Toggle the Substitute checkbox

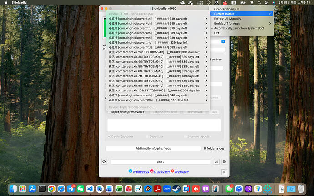147,136
